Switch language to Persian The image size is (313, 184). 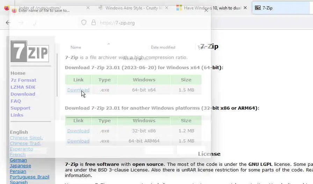point(18,171)
